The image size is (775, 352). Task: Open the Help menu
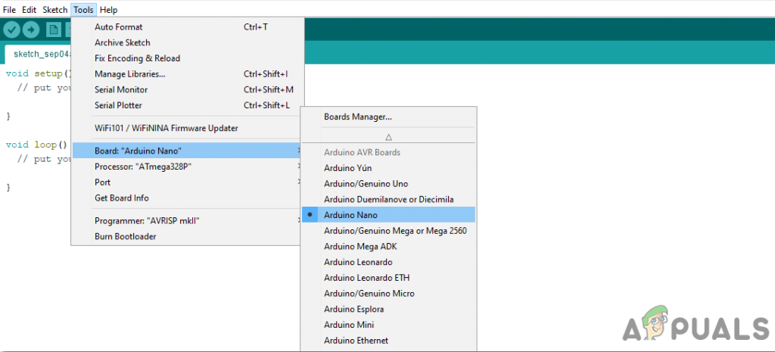coord(109,10)
